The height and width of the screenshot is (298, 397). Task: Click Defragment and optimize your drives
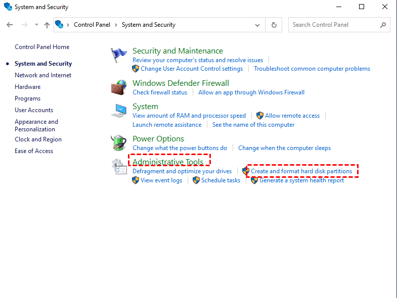(182, 171)
